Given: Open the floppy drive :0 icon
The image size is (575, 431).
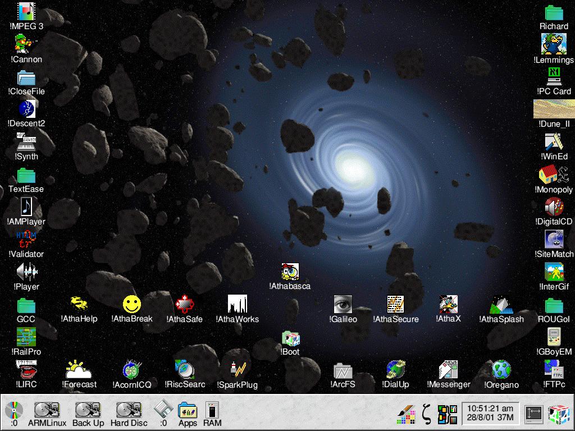Looking at the screenshot, I should 163,409.
